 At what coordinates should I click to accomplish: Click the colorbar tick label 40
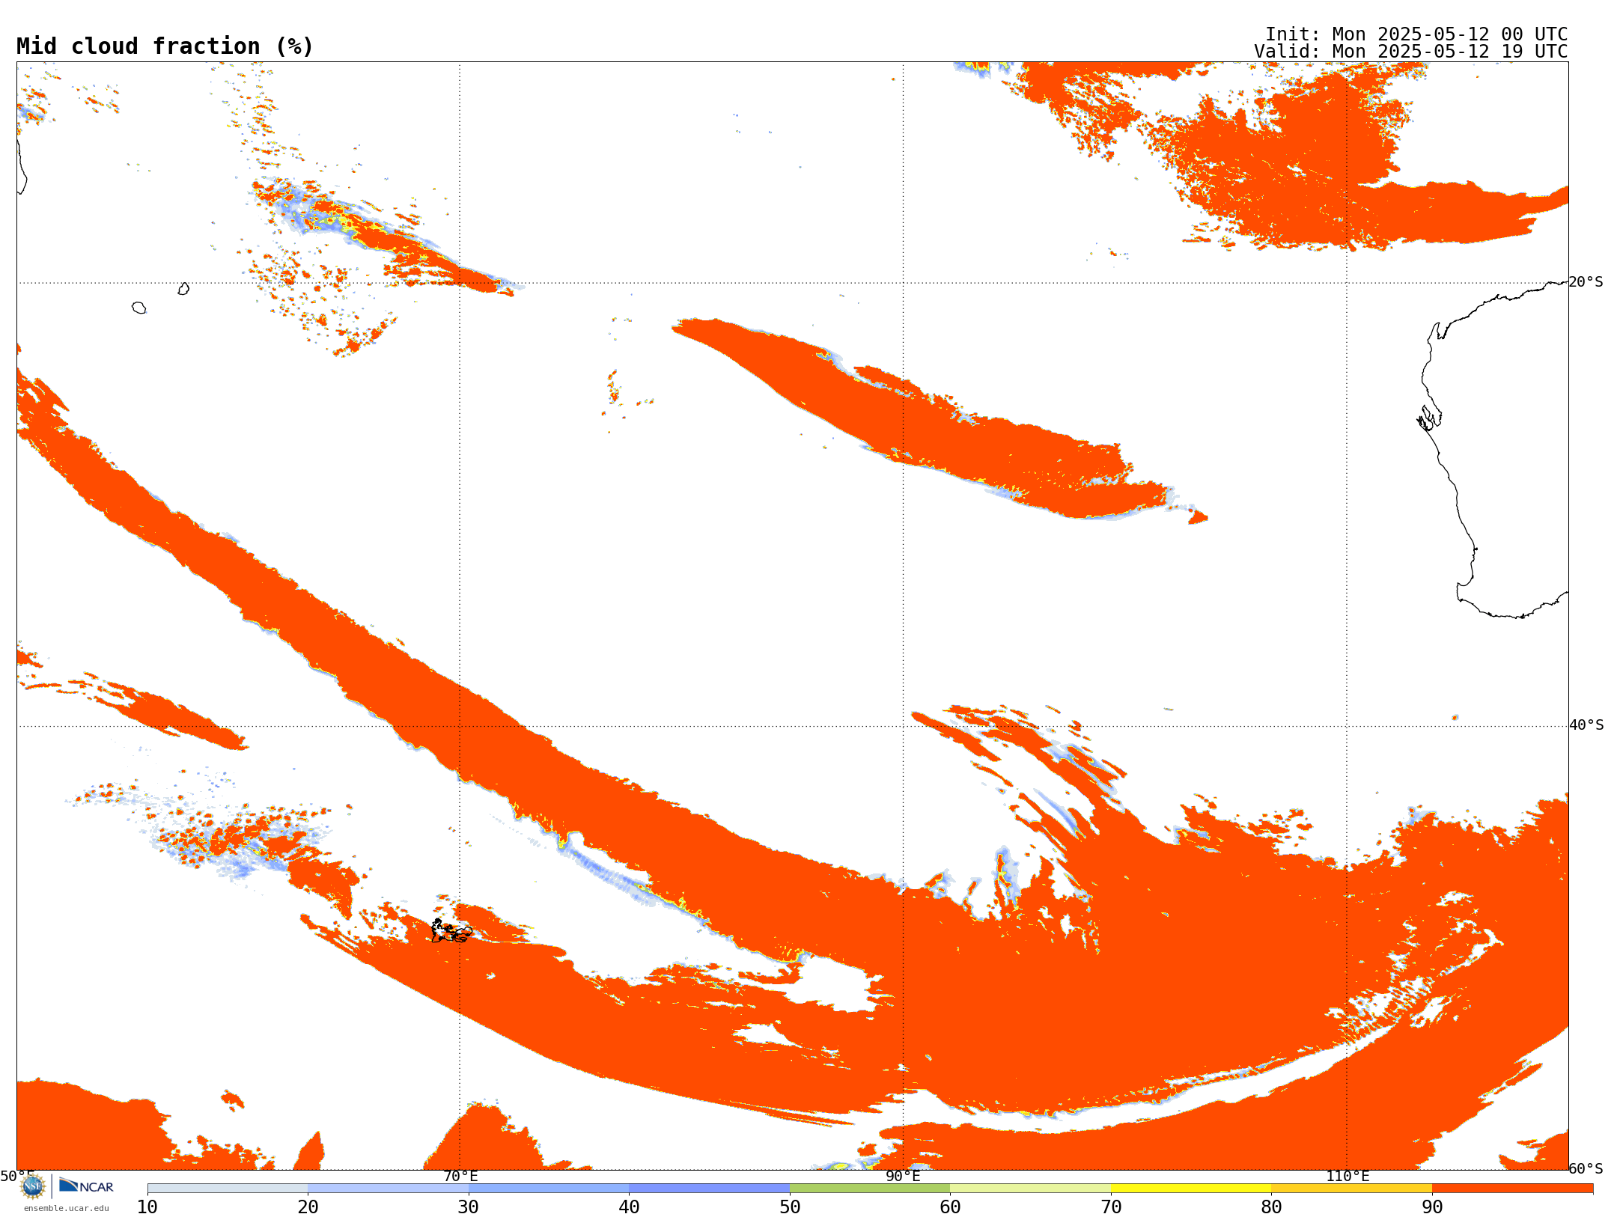point(629,1207)
